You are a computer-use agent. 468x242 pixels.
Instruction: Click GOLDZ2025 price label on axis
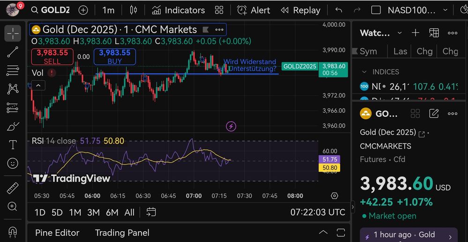(x=300, y=66)
